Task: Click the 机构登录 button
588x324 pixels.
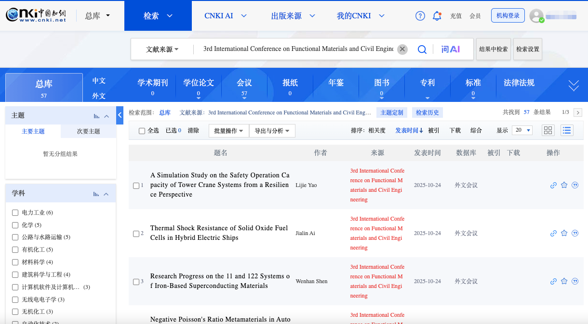Action: (x=508, y=15)
